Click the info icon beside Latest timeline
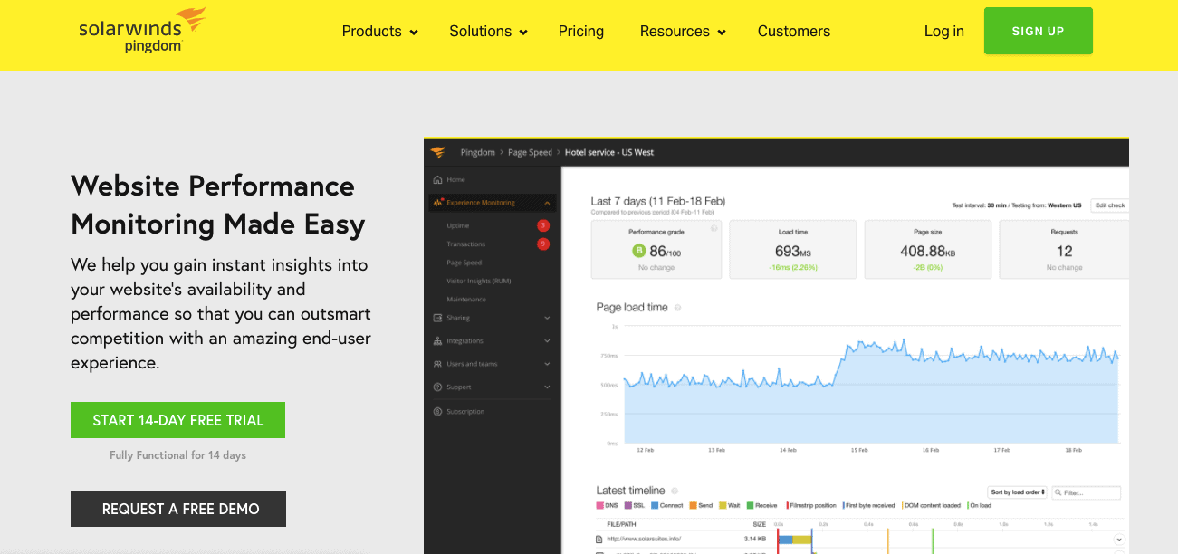The image size is (1178, 554). click(x=675, y=491)
